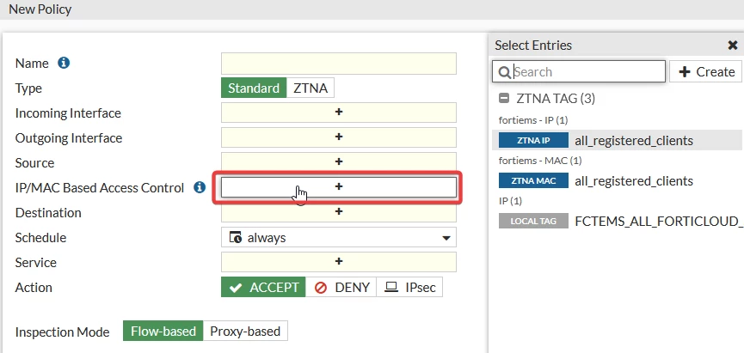Close the Select Entries panel
The width and height of the screenshot is (744, 353).
[733, 46]
